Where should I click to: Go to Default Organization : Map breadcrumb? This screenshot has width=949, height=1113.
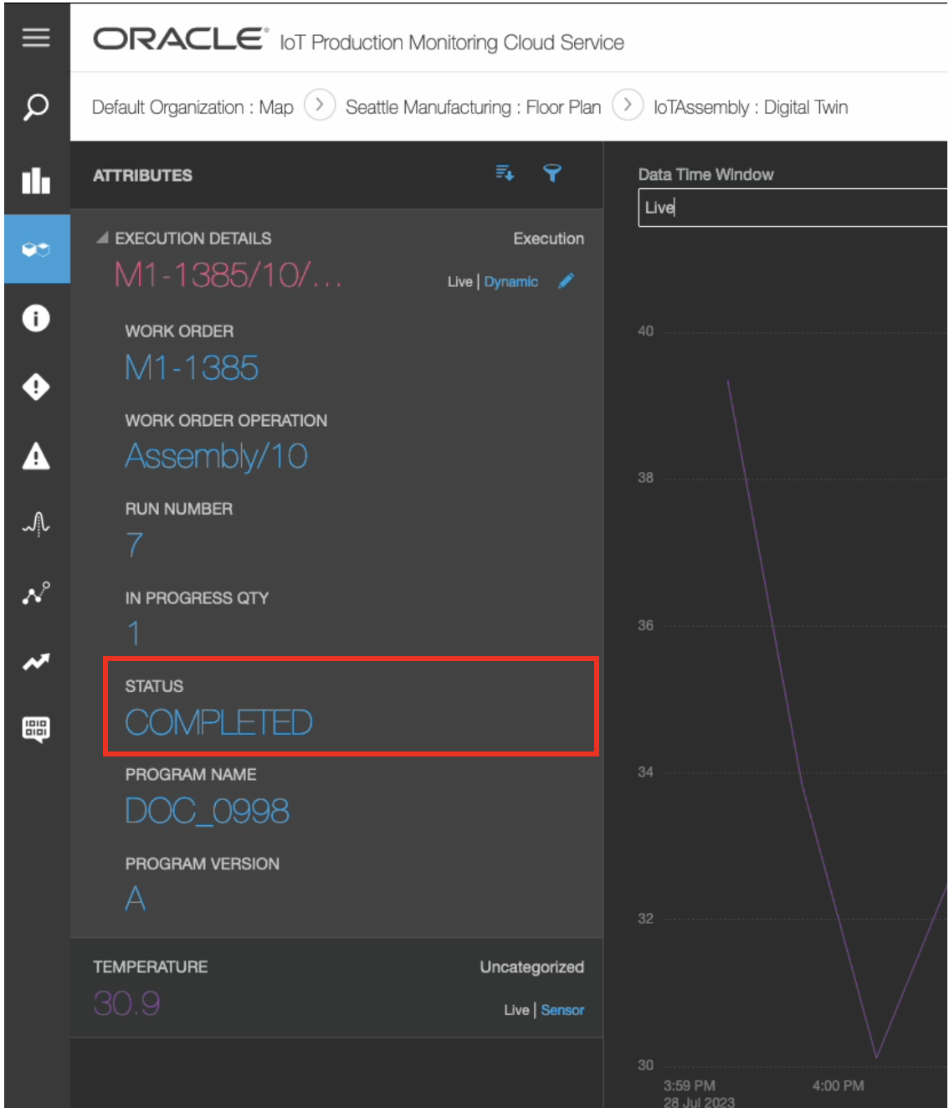click(x=192, y=107)
